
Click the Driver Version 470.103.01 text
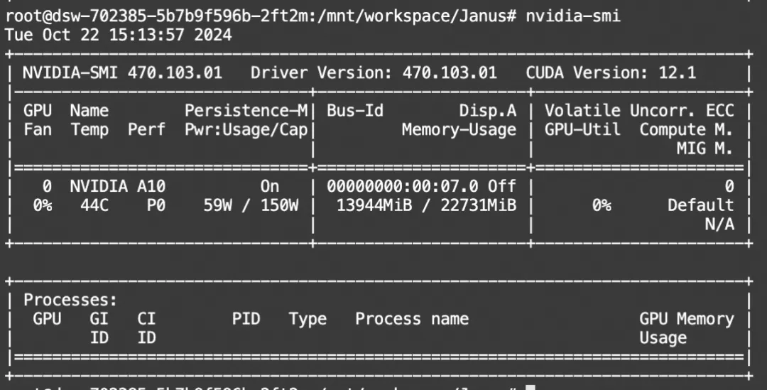pyautogui.click(x=374, y=72)
